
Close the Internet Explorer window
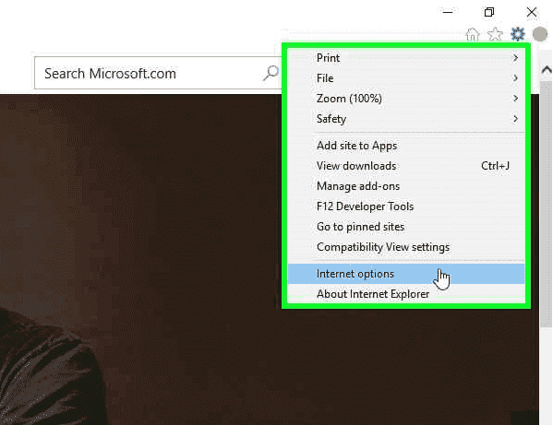point(532,12)
